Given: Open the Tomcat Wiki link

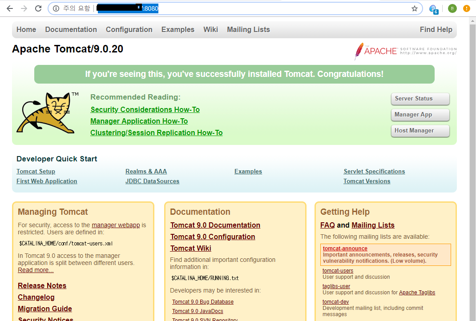Looking at the screenshot, I should 190,248.
